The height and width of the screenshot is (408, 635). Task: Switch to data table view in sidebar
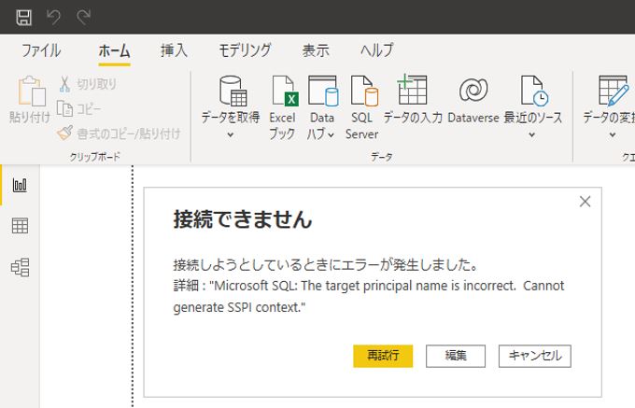click(x=20, y=226)
